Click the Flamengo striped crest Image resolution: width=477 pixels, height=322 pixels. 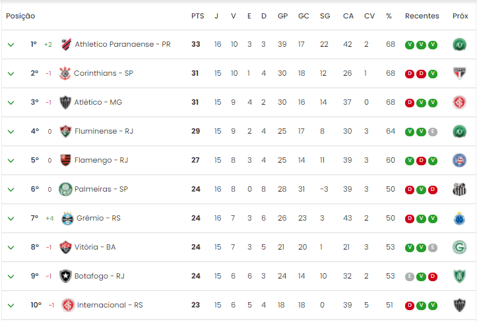tap(65, 160)
